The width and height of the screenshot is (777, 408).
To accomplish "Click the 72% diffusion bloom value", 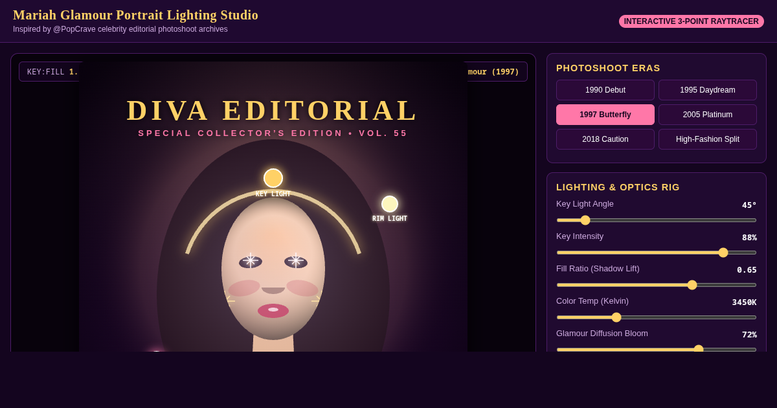I will tap(749, 335).
